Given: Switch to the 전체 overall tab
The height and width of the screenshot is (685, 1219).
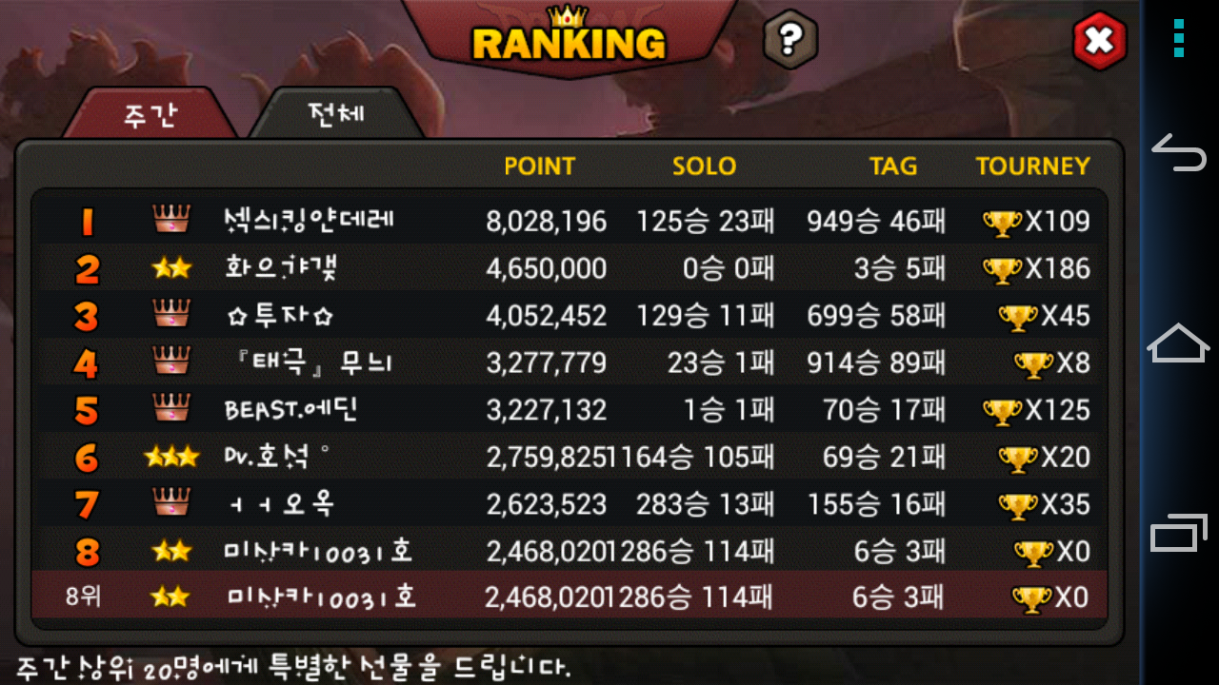Looking at the screenshot, I should (336, 113).
